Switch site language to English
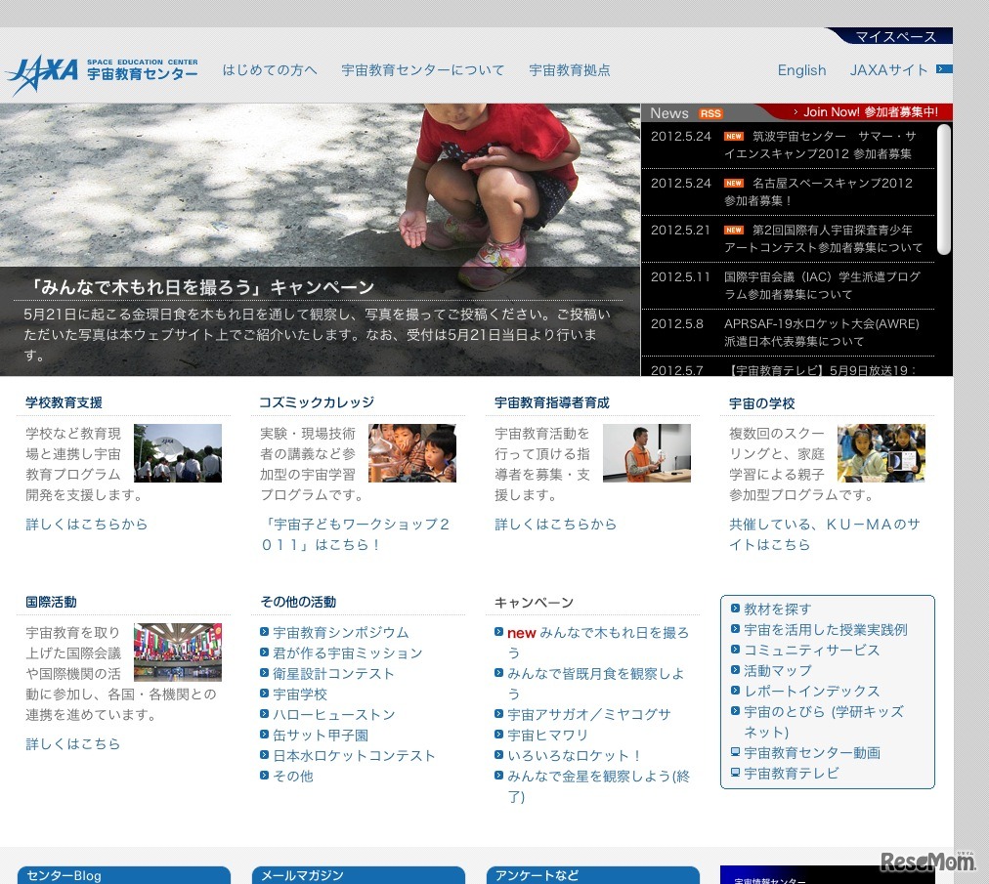Image resolution: width=989 pixels, height=884 pixels. pos(801,70)
